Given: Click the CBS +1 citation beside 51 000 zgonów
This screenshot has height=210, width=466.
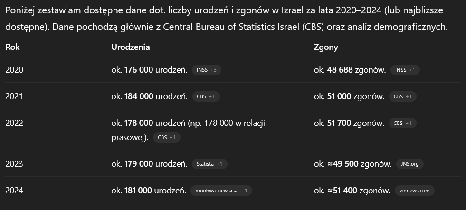Looking at the screenshot, I should click(402, 96).
